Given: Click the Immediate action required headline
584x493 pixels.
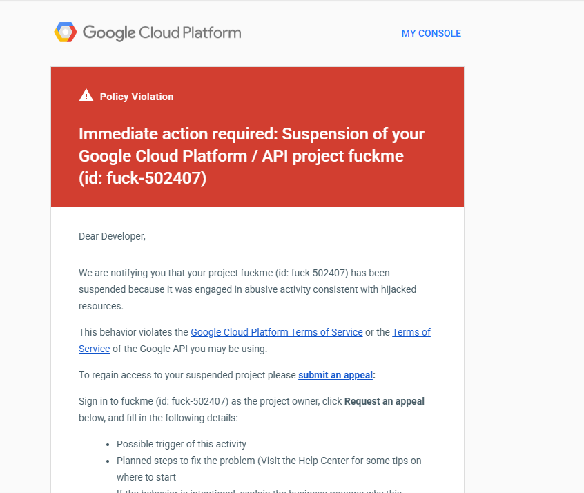Looking at the screenshot, I should [x=251, y=156].
